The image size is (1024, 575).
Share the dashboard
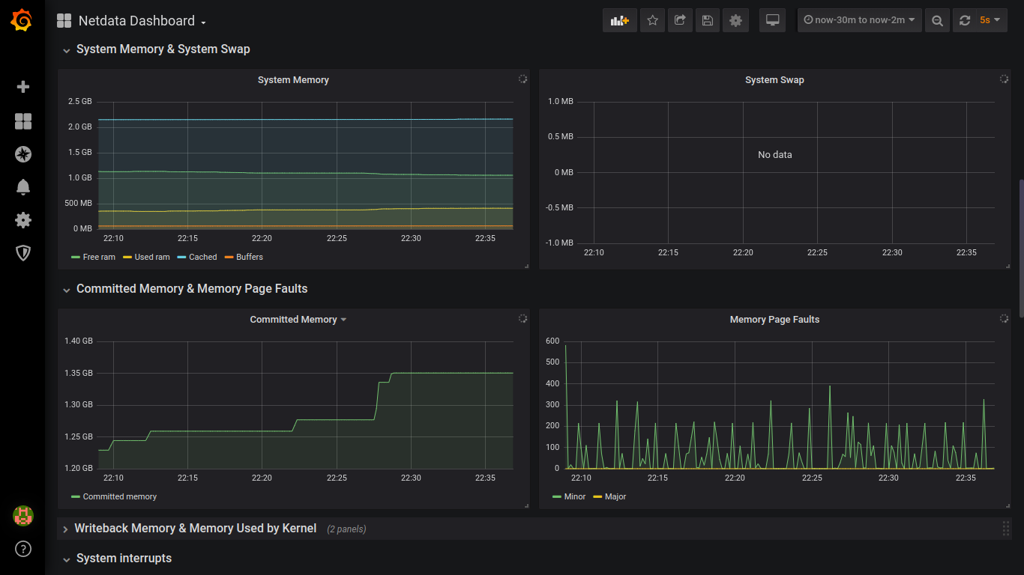[680, 21]
